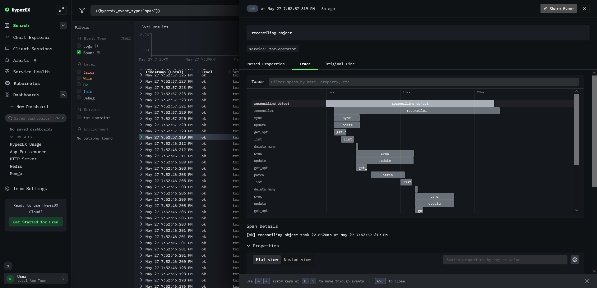Click Share Event button

click(x=559, y=9)
